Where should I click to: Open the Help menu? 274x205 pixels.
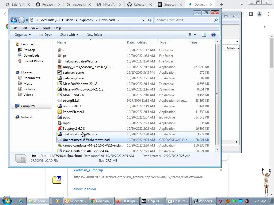pyautogui.click(x=58, y=28)
